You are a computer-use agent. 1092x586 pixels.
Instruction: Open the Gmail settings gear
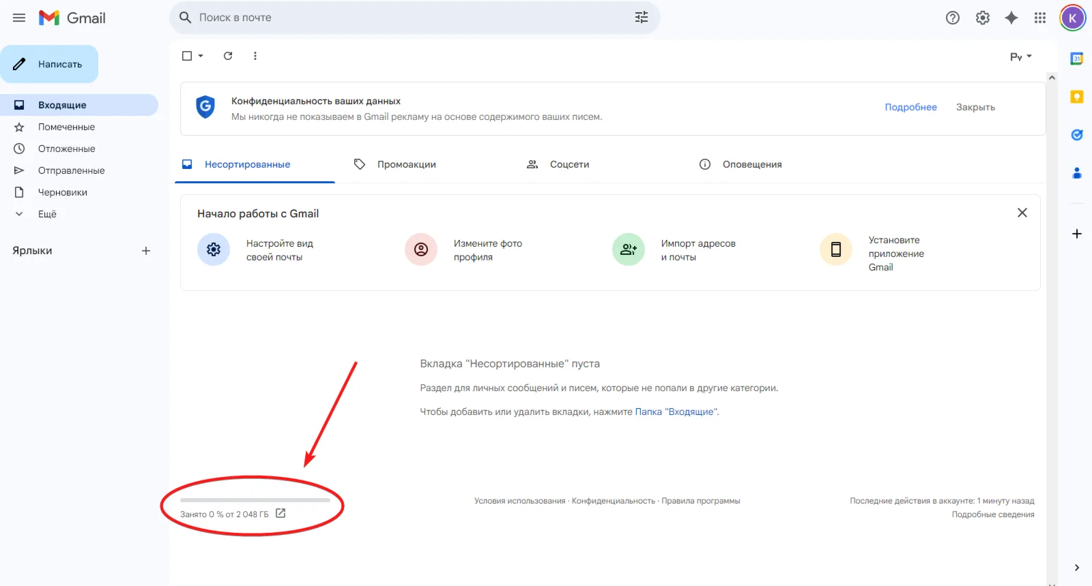[x=982, y=18]
